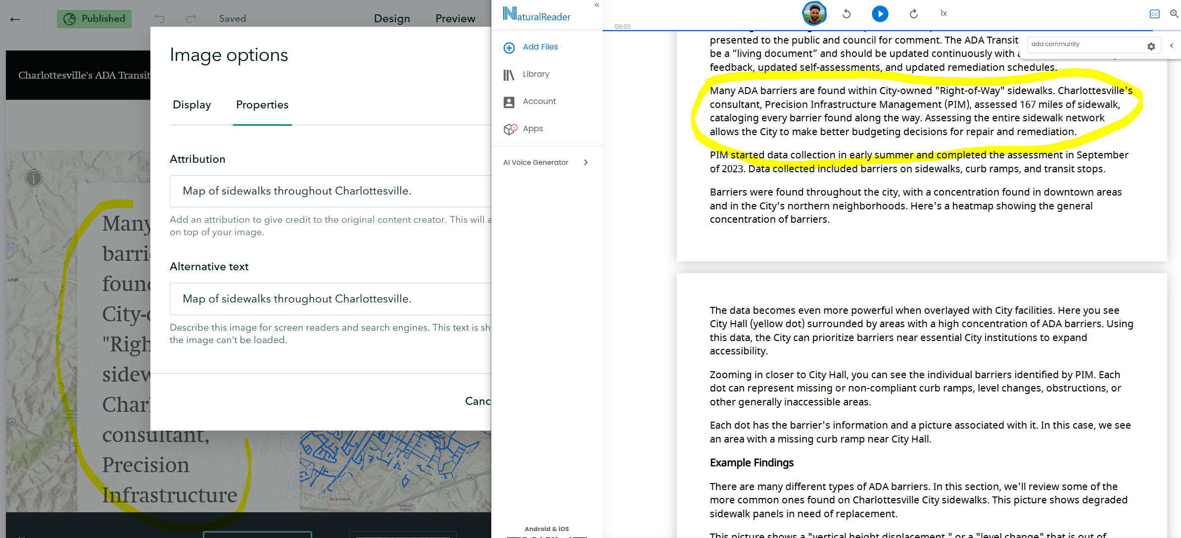This screenshot has height=538, width=1181.
Task: Skip forward in the narration
Action: coord(913,13)
